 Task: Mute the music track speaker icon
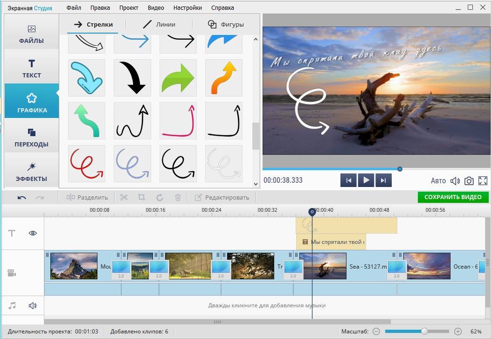click(33, 306)
